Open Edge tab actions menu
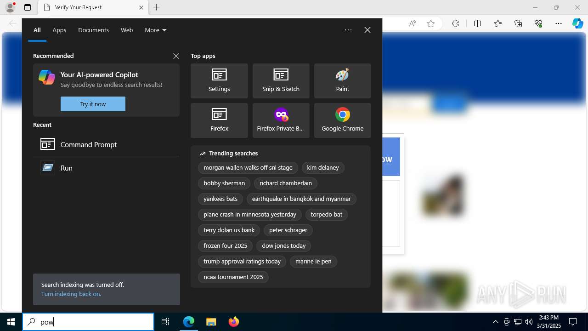The image size is (588, 331). click(28, 7)
